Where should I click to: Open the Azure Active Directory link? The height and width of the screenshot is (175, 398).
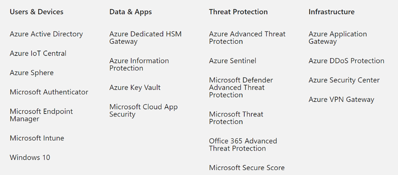46,34
